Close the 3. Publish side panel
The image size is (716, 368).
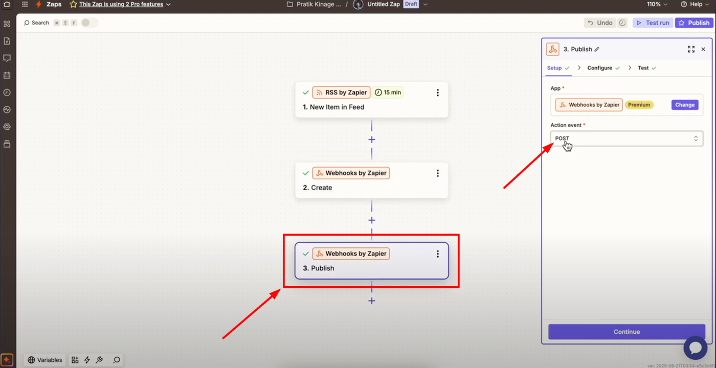point(703,49)
